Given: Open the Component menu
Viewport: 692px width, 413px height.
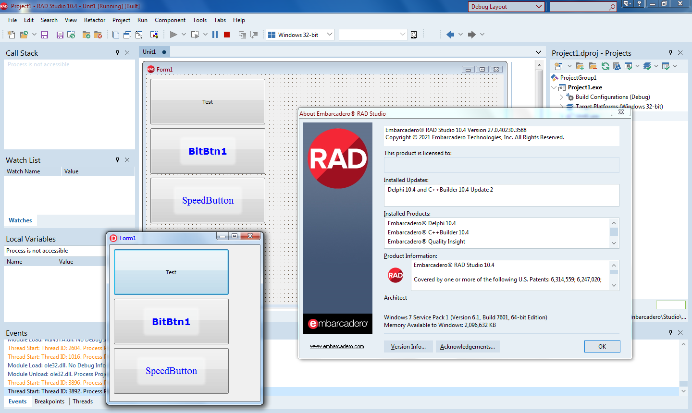Looking at the screenshot, I should (x=170, y=20).
